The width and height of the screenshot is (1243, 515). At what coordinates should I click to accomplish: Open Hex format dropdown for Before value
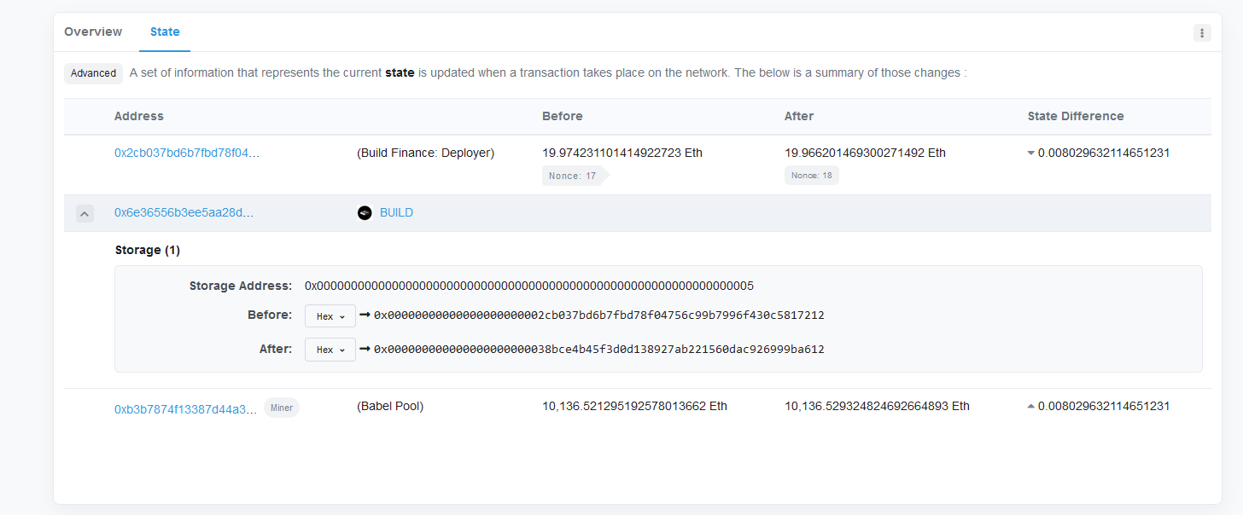[330, 316]
